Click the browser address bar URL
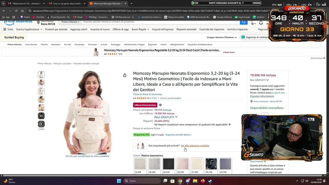 click(150, 11)
